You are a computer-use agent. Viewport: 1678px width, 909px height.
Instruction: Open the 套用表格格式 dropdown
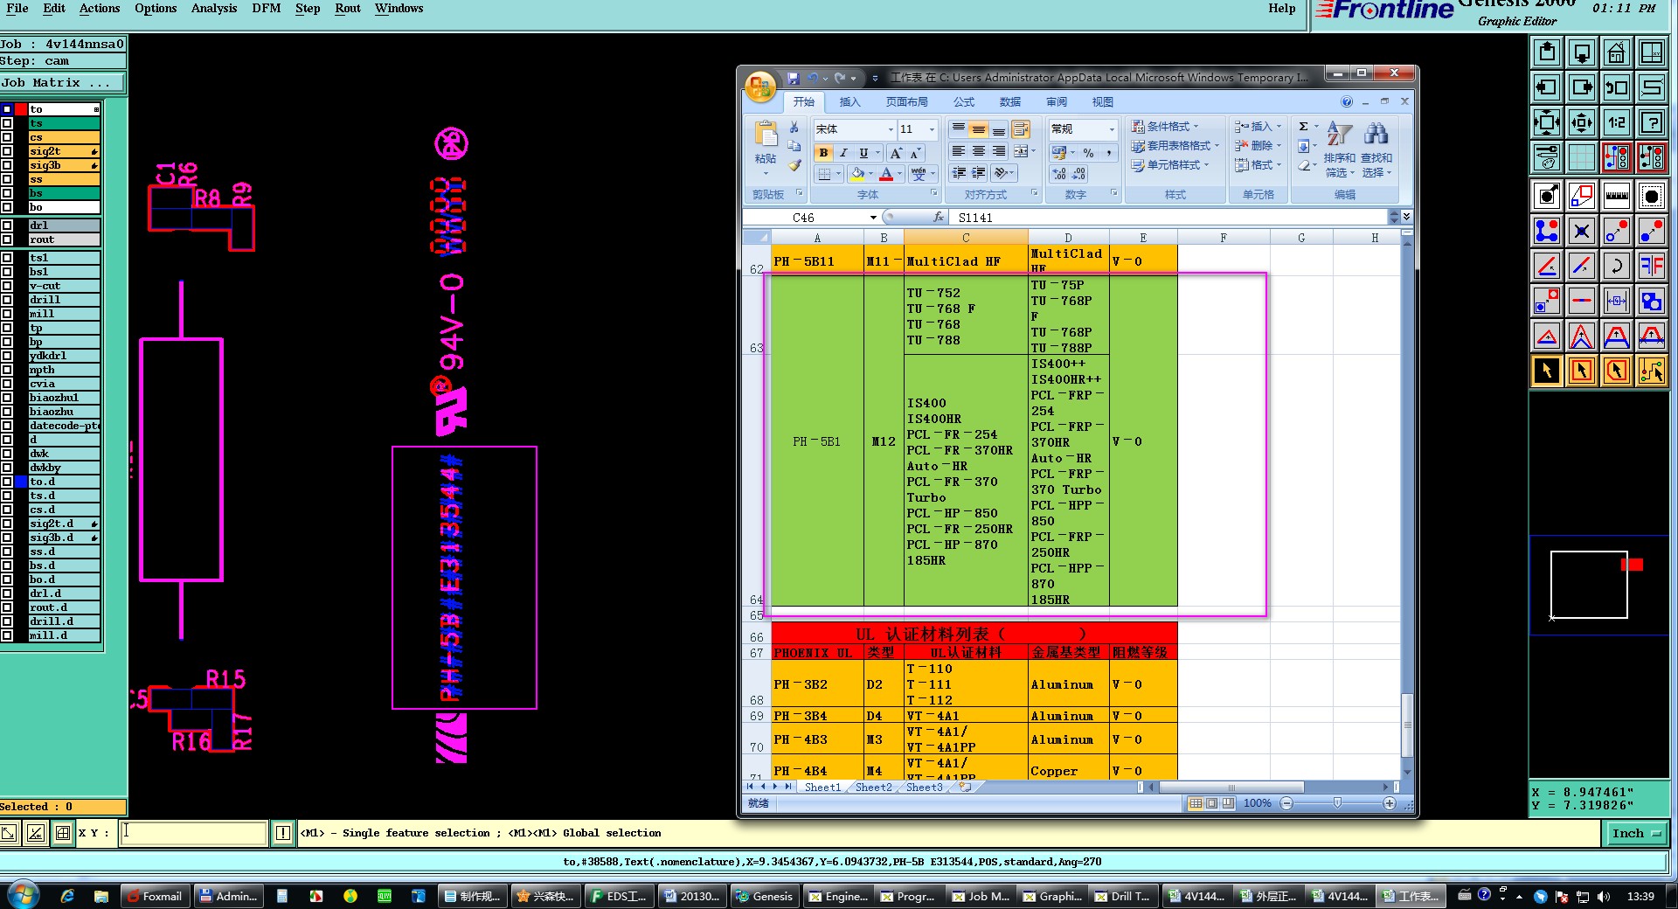click(x=1175, y=146)
